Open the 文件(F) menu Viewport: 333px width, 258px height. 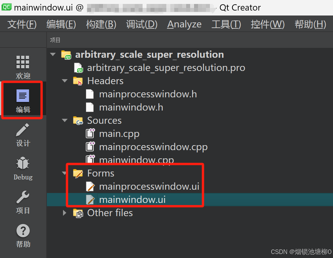[x=22, y=24]
